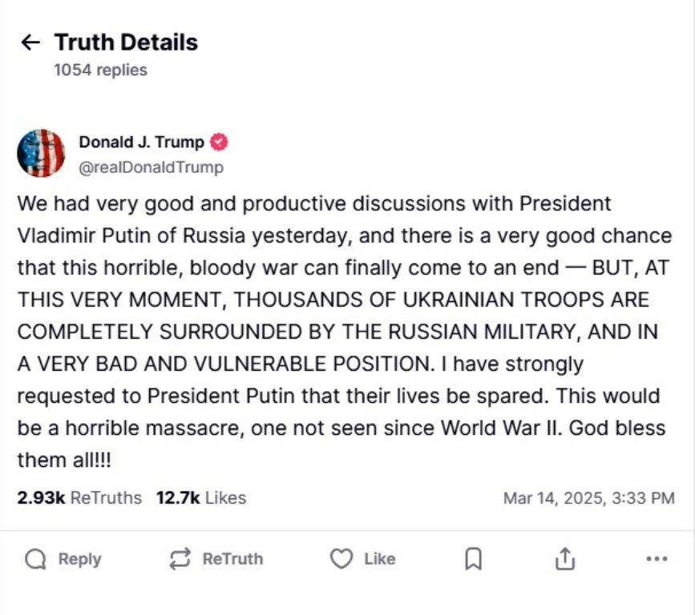Click the ReTruth arrows icon
The image size is (695, 615).
coord(180,559)
